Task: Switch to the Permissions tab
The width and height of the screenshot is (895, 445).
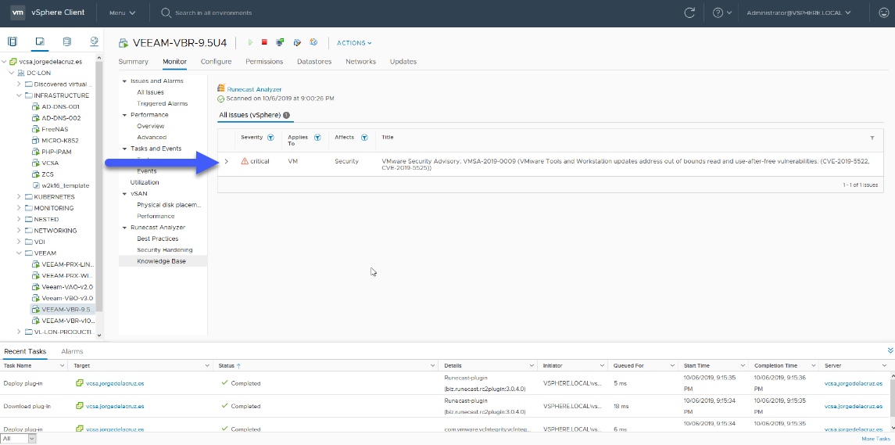Action: click(264, 62)
